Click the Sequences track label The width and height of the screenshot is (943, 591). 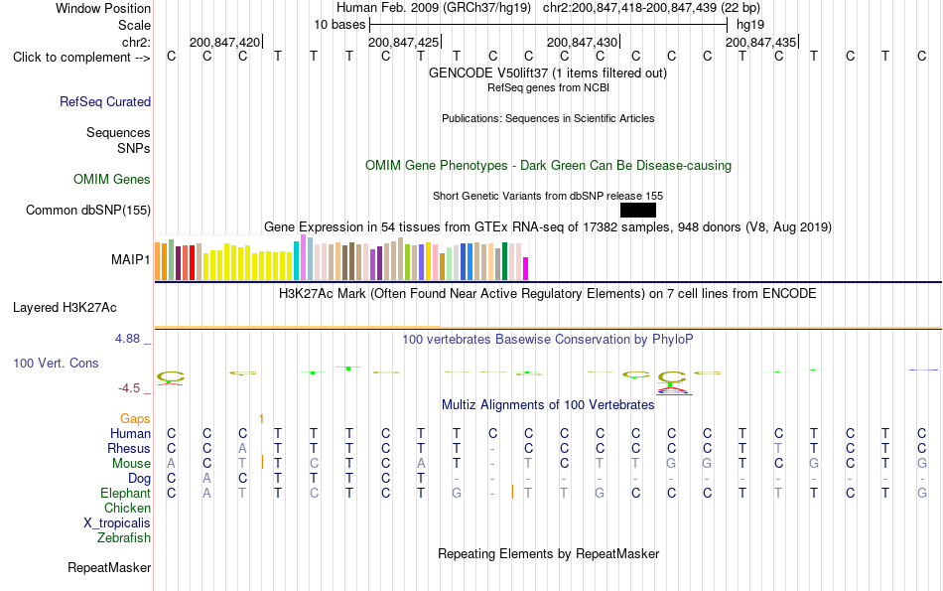pyautogui.click(x=118, y=132)
